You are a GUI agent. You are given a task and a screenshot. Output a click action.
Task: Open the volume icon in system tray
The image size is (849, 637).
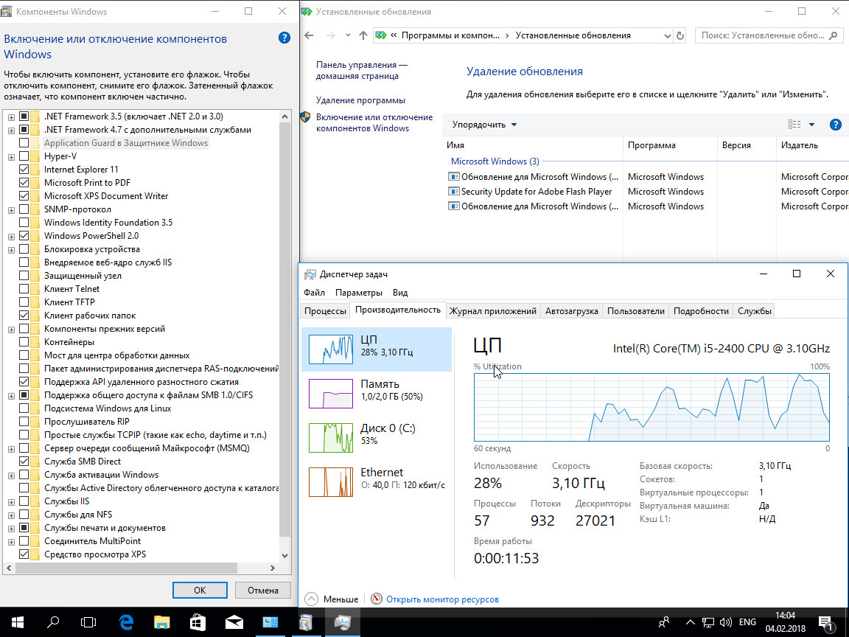[x=725, y=622]
